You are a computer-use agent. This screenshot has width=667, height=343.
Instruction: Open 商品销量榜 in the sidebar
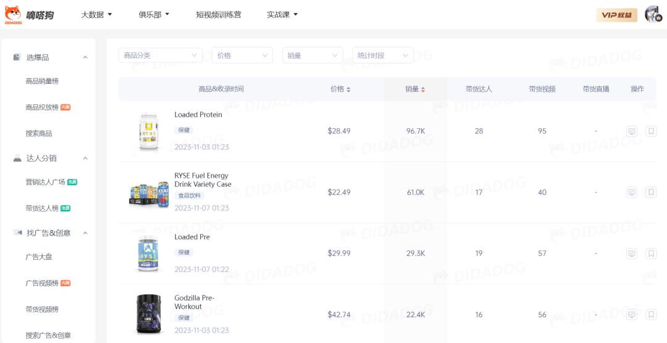coord(42,81)
